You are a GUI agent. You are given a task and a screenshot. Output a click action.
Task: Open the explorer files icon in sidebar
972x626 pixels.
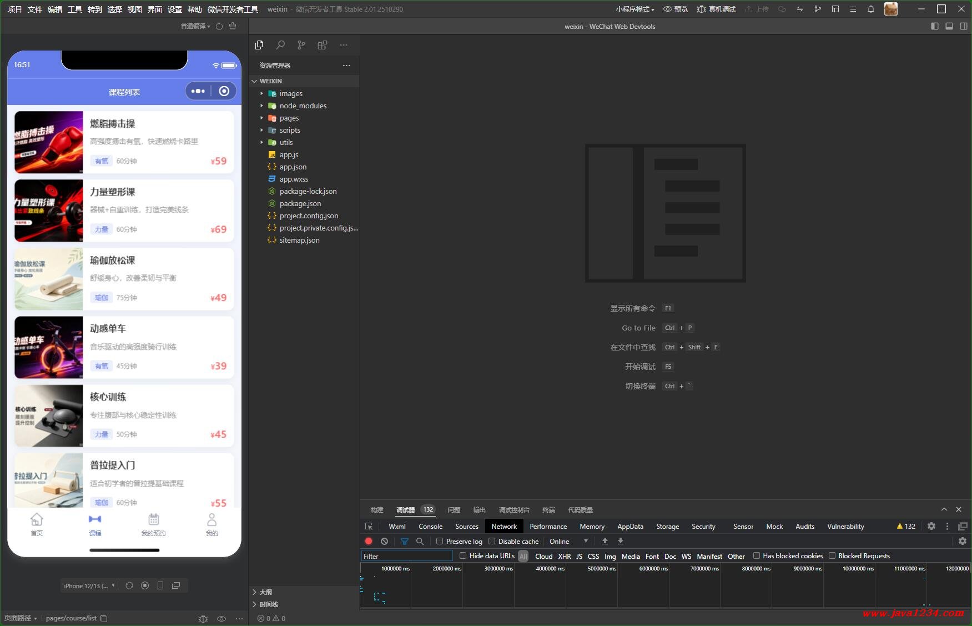click(x=259, y=45)
